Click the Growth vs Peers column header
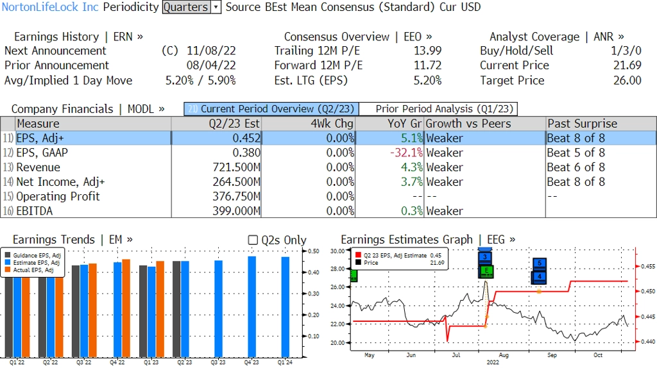The height and width of the screenshot is (368, 657). point(485,124)
